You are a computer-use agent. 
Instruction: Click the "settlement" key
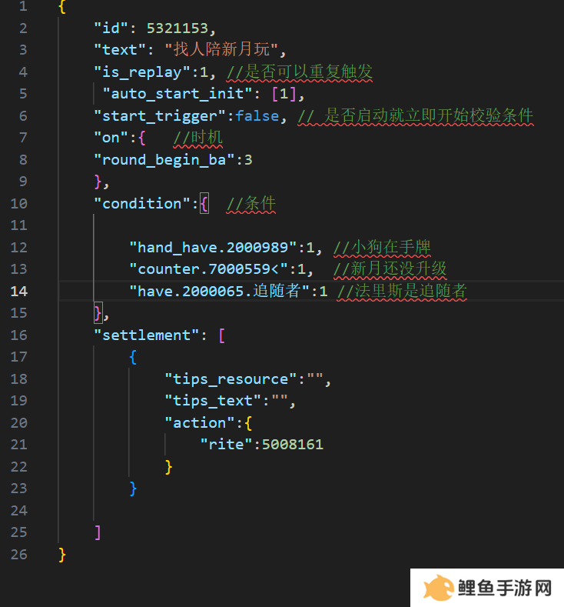coord(147,335)
